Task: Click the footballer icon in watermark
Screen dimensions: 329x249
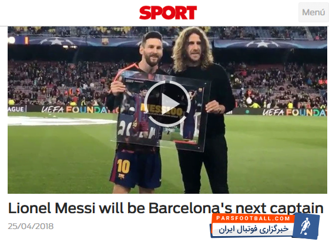Action: point(305,226)
